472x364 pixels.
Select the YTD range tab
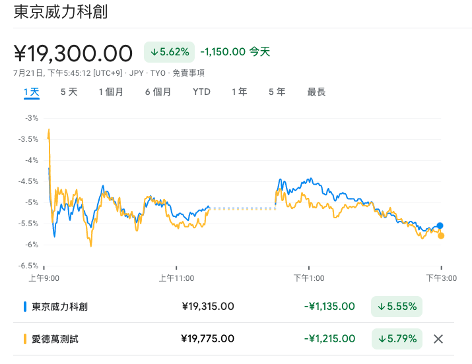pyautogui.click(x=202, y=92)
